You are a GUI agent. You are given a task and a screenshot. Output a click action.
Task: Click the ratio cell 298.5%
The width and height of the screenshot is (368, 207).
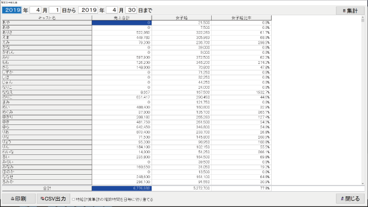(x=242, y=42)
